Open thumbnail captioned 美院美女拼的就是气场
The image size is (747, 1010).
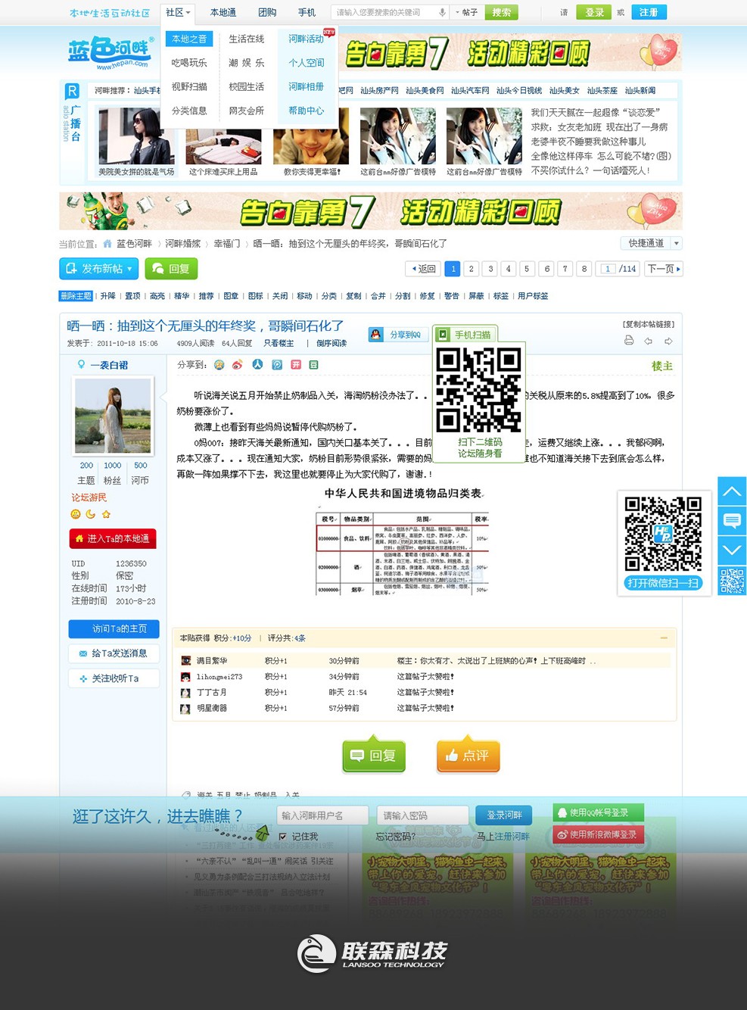pyautogui.click(x=136, y=136)
